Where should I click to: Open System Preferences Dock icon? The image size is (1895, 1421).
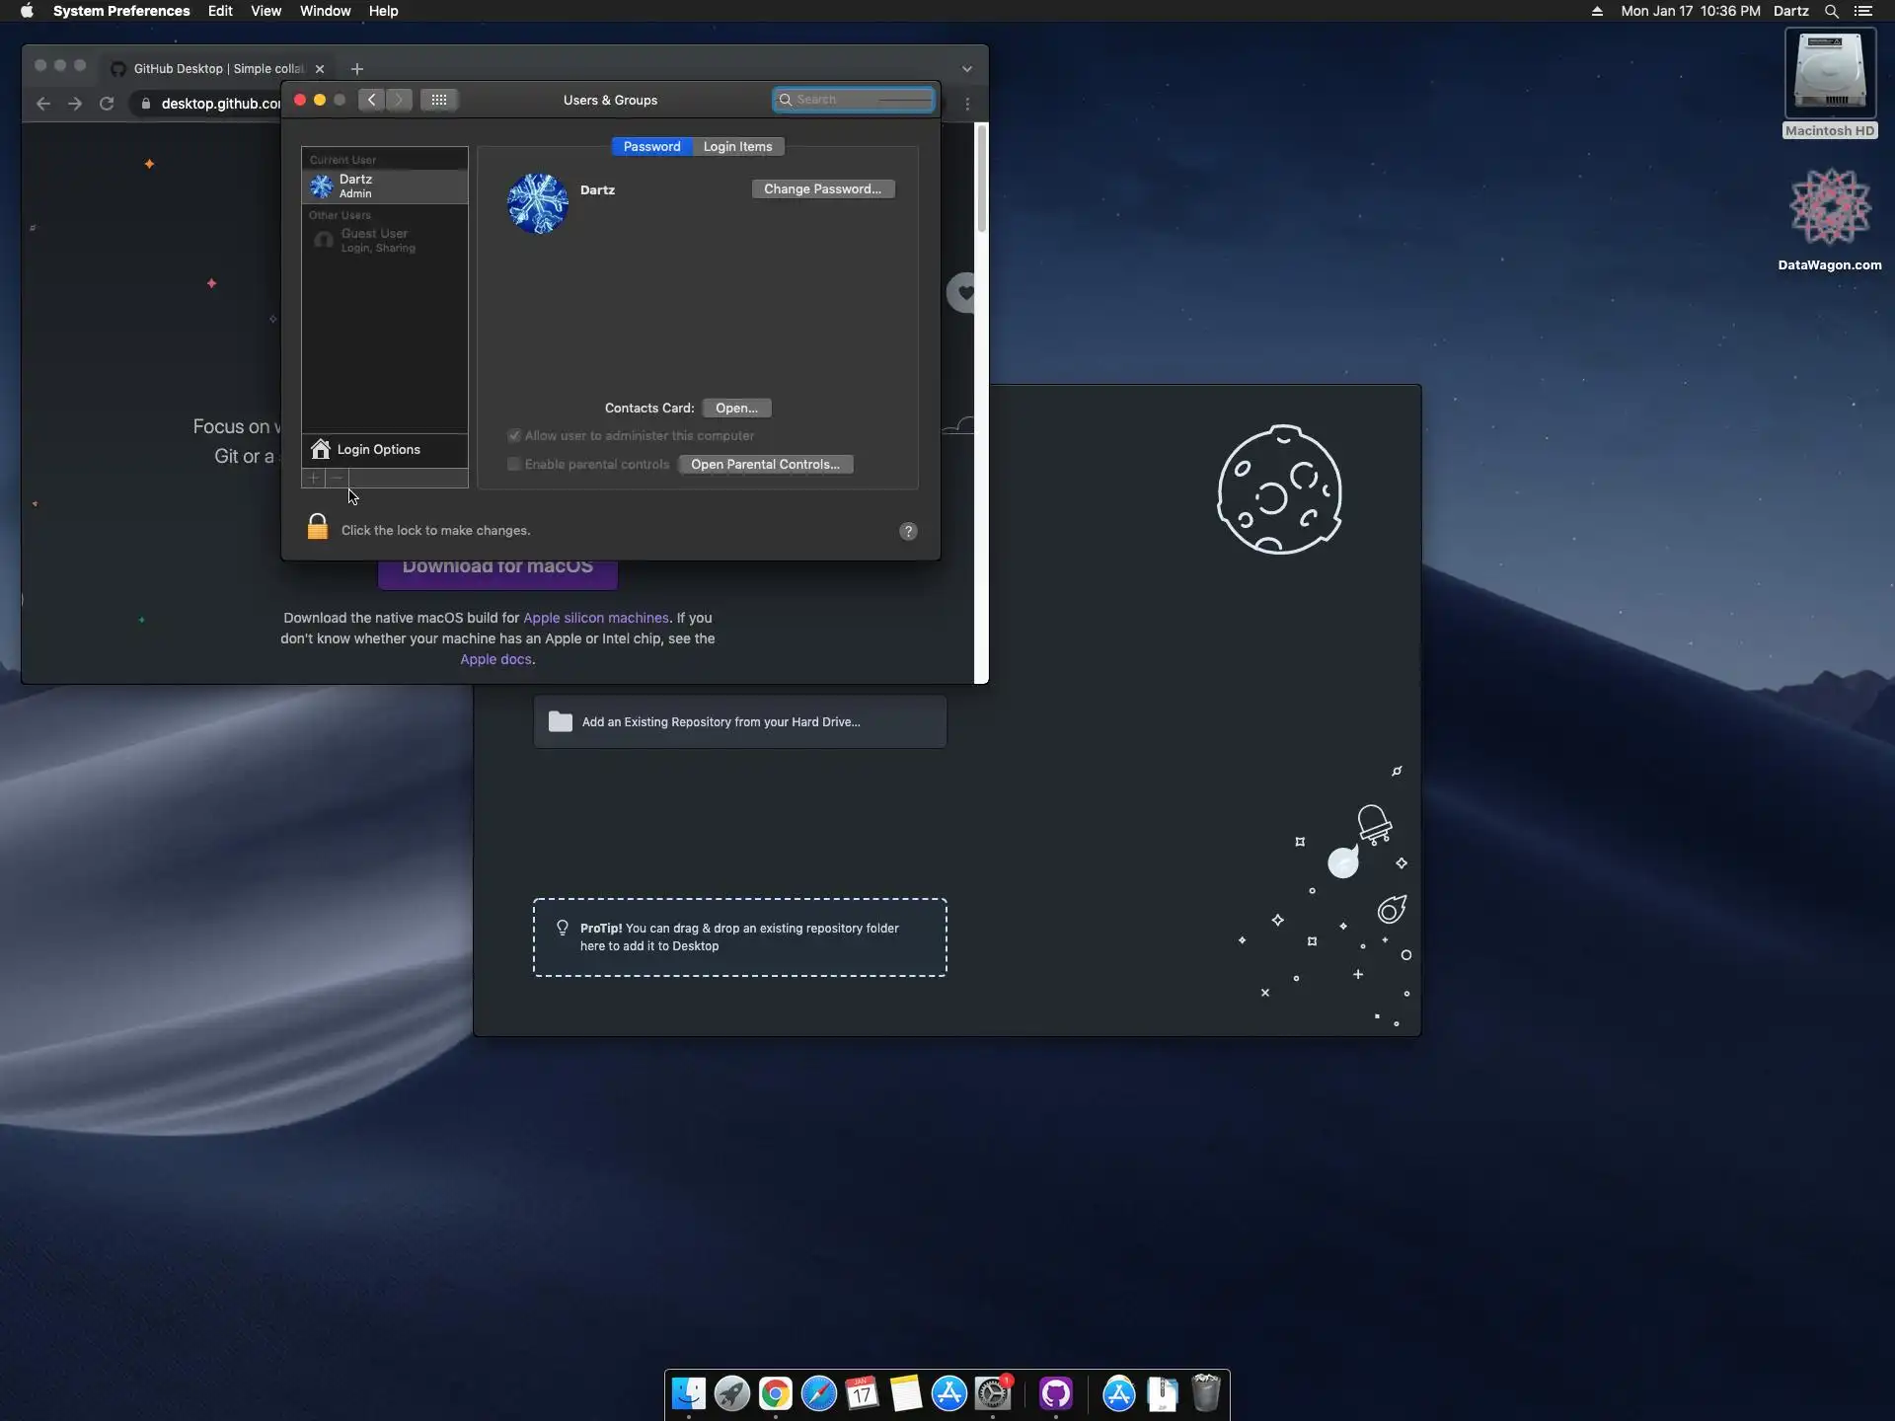[993, 1393]
